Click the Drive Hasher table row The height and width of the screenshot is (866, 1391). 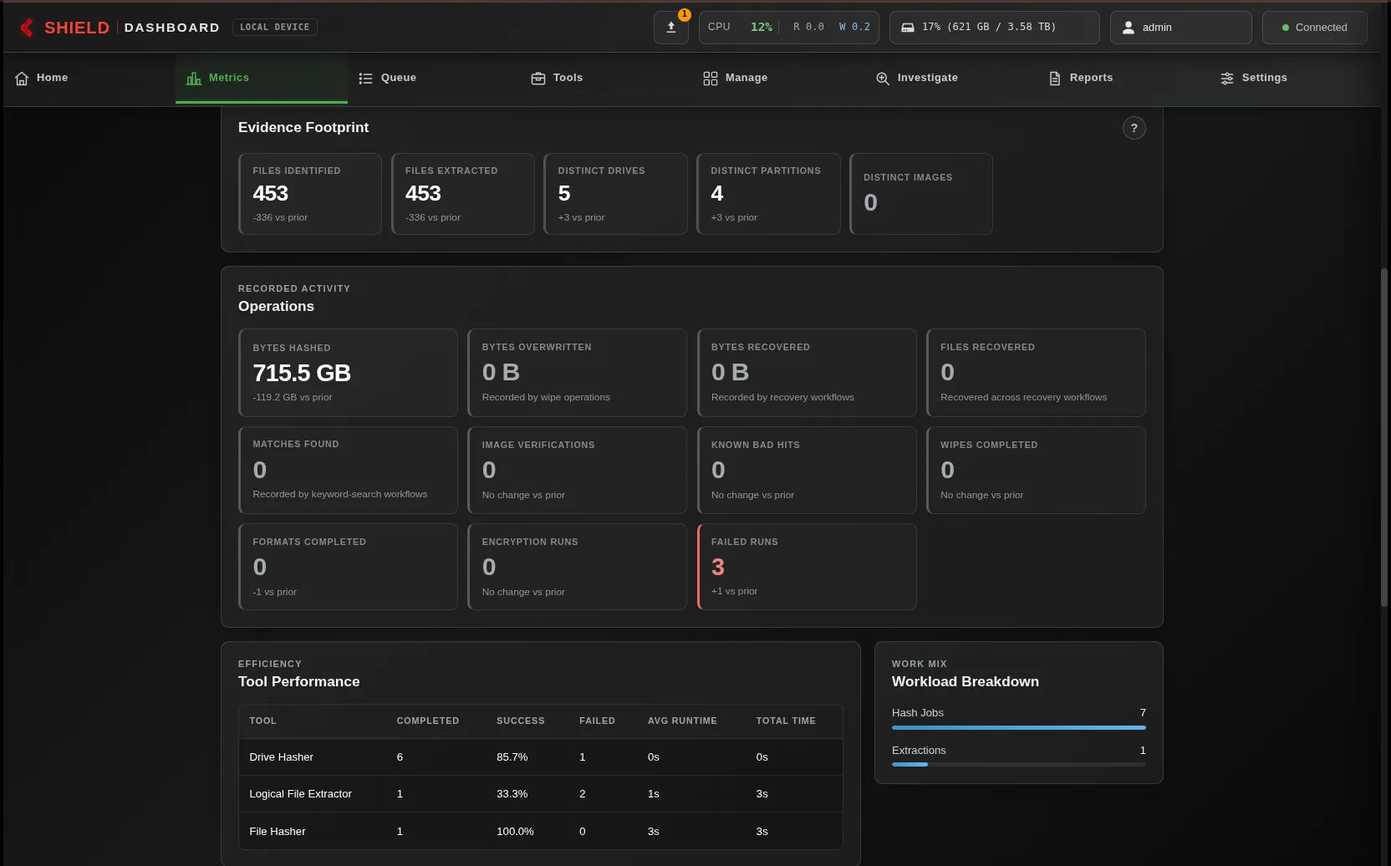point(541,757)
